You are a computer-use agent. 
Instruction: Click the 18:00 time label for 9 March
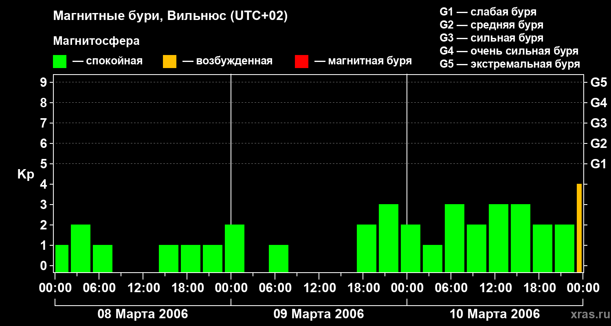click(x=363, y=288)
